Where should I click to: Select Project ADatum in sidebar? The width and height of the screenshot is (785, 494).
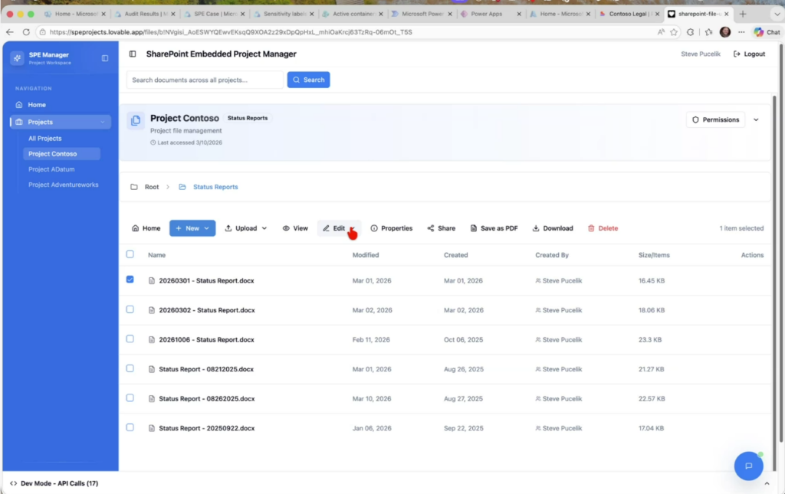(x=51, y=169)
